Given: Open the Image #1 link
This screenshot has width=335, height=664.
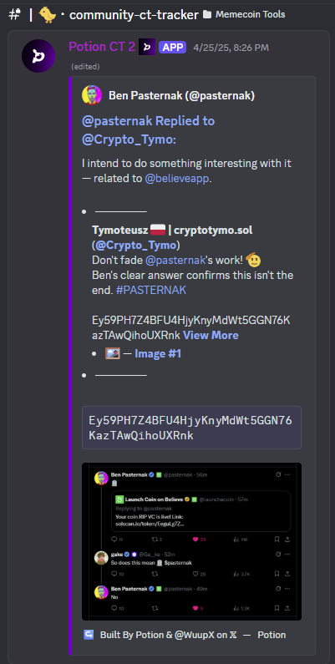Looking at the screenshot, I should pyautogui.click(x=158, y=353).
